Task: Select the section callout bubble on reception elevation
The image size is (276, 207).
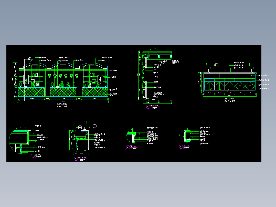Action: 30,59
